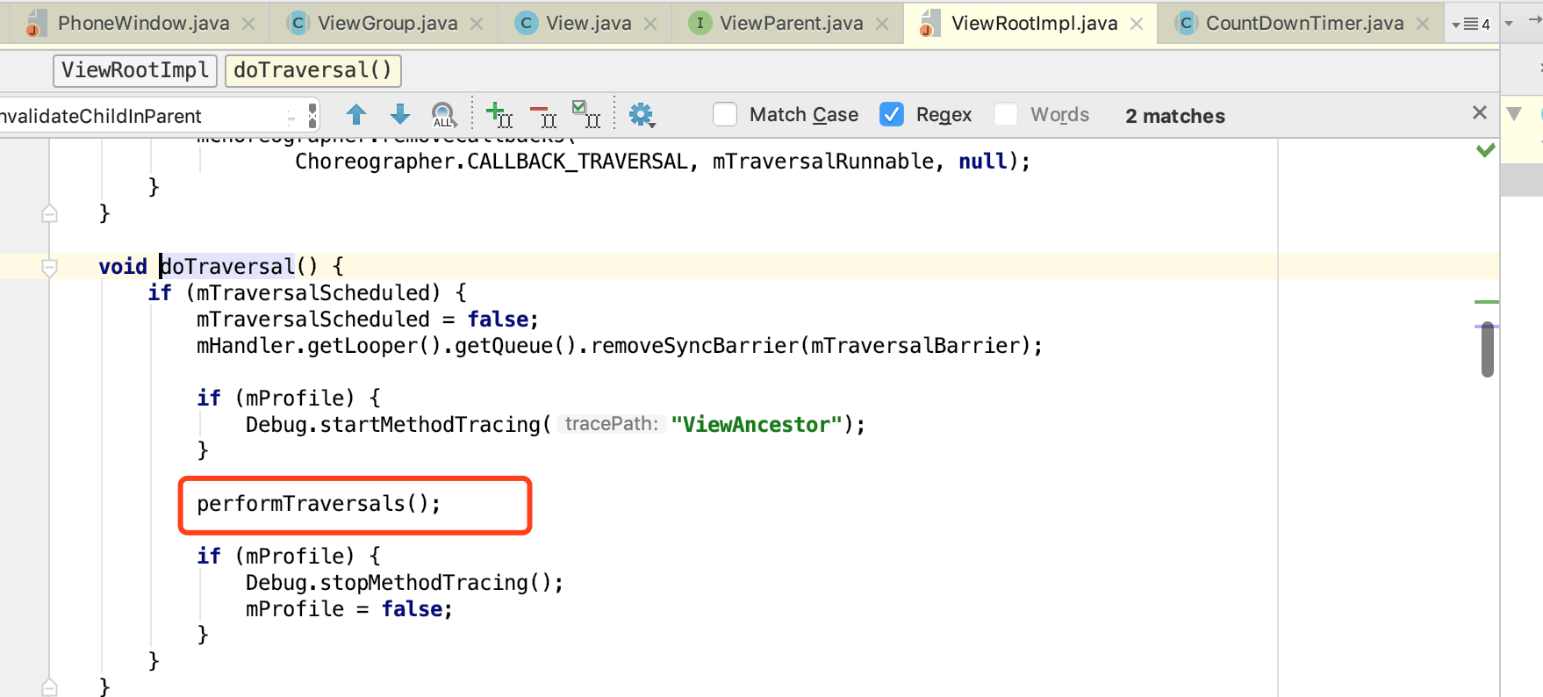Toggle the Words checkbox
Screen dimensions: 1543x697
(1006, 114)
